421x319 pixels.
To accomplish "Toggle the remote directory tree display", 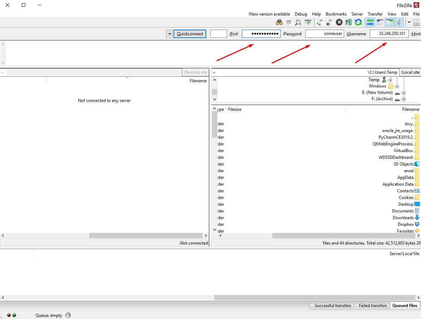I will coord(380,22).
